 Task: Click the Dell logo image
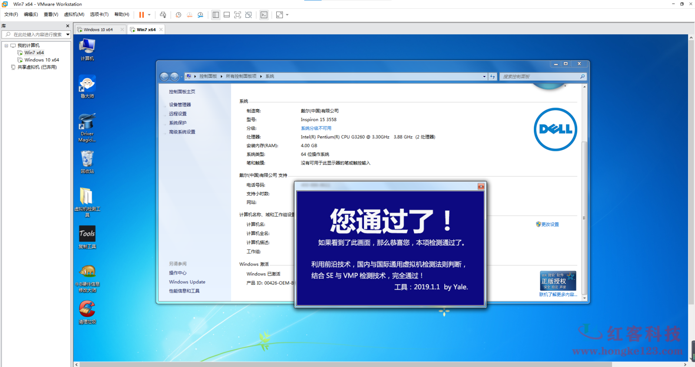(x=555, y=129)
